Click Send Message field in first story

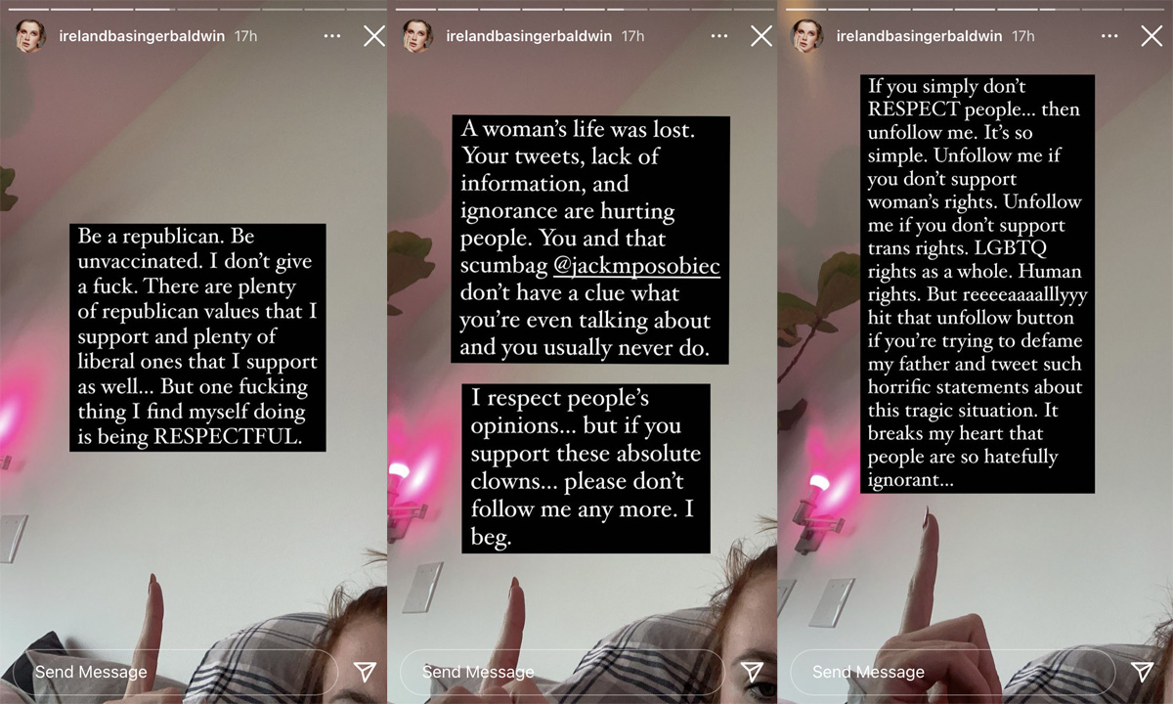(175, 672)
